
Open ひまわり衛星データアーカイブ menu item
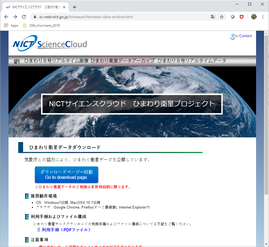click(x=122, y=61)
